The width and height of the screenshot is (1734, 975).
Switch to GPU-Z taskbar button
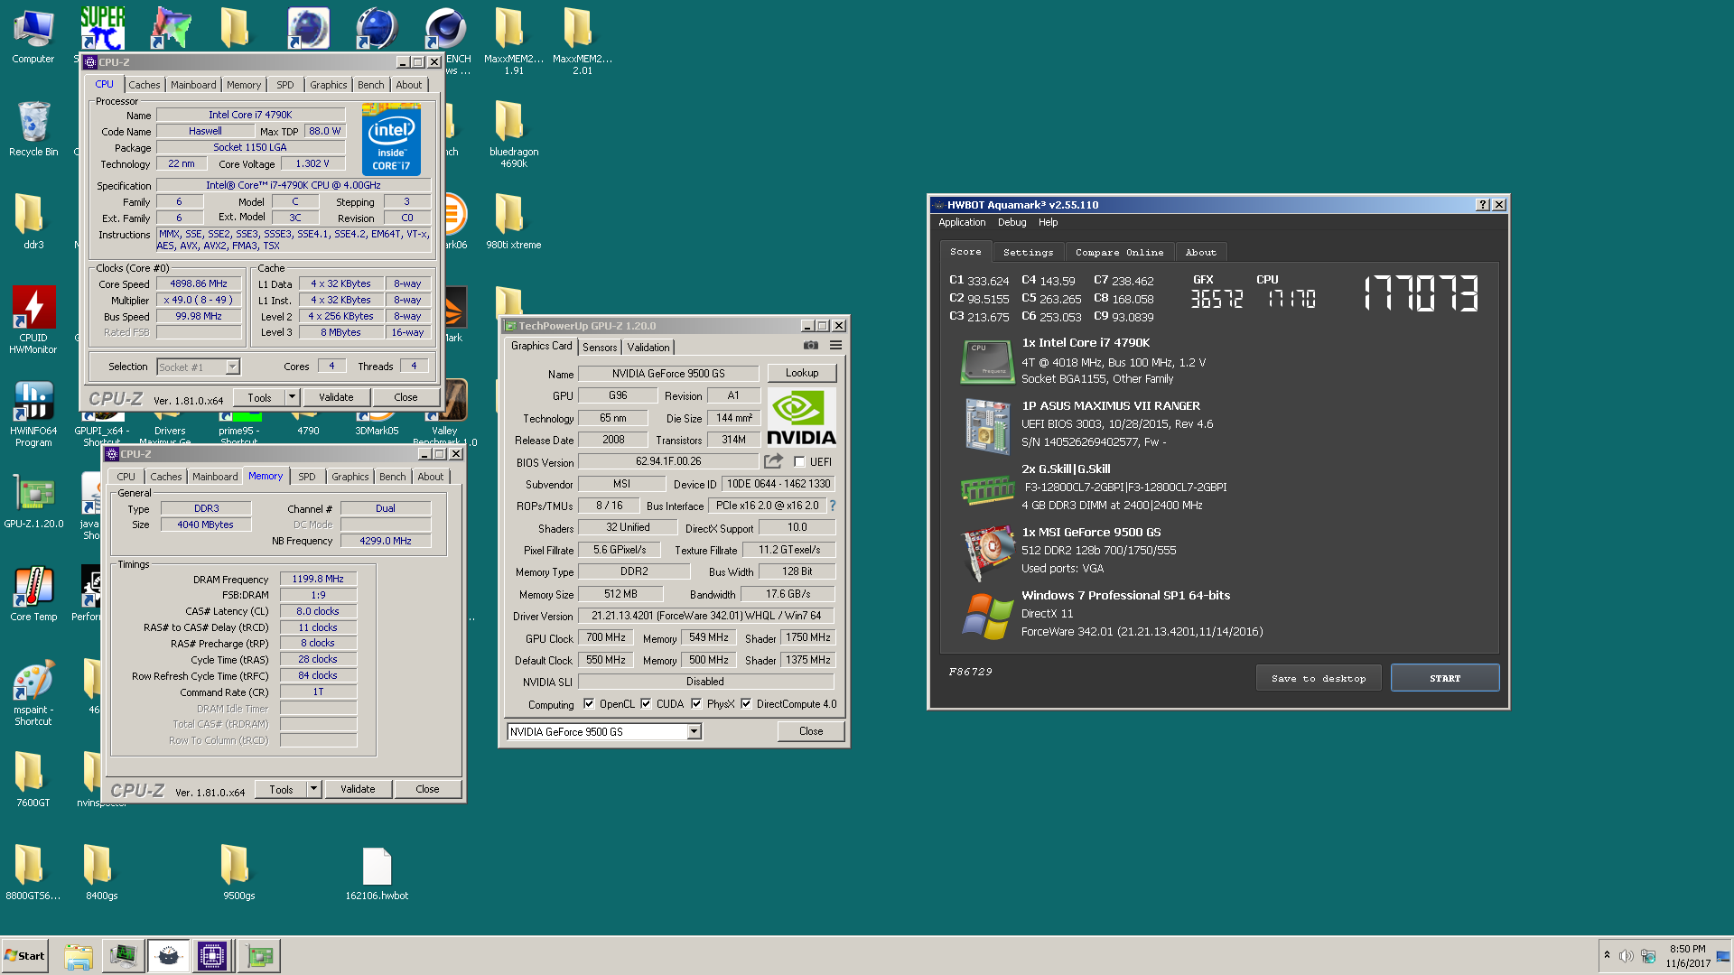tap(259, 956)
